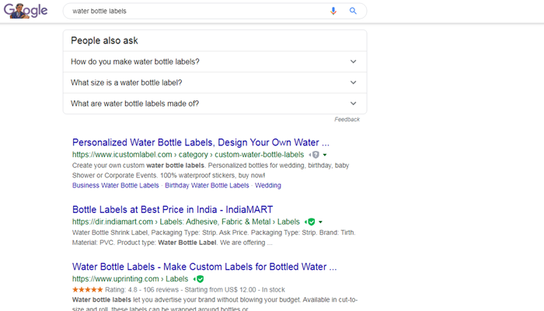Click 'Water Bottle Shrink Label' snippet text
The height and width of the screenshot is (311, 544).
(x=110, y=232)
